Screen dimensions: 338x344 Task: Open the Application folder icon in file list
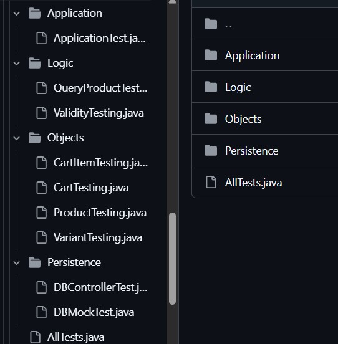tap(211, 55)
